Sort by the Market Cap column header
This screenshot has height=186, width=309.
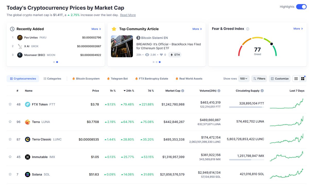click(173, 91)
